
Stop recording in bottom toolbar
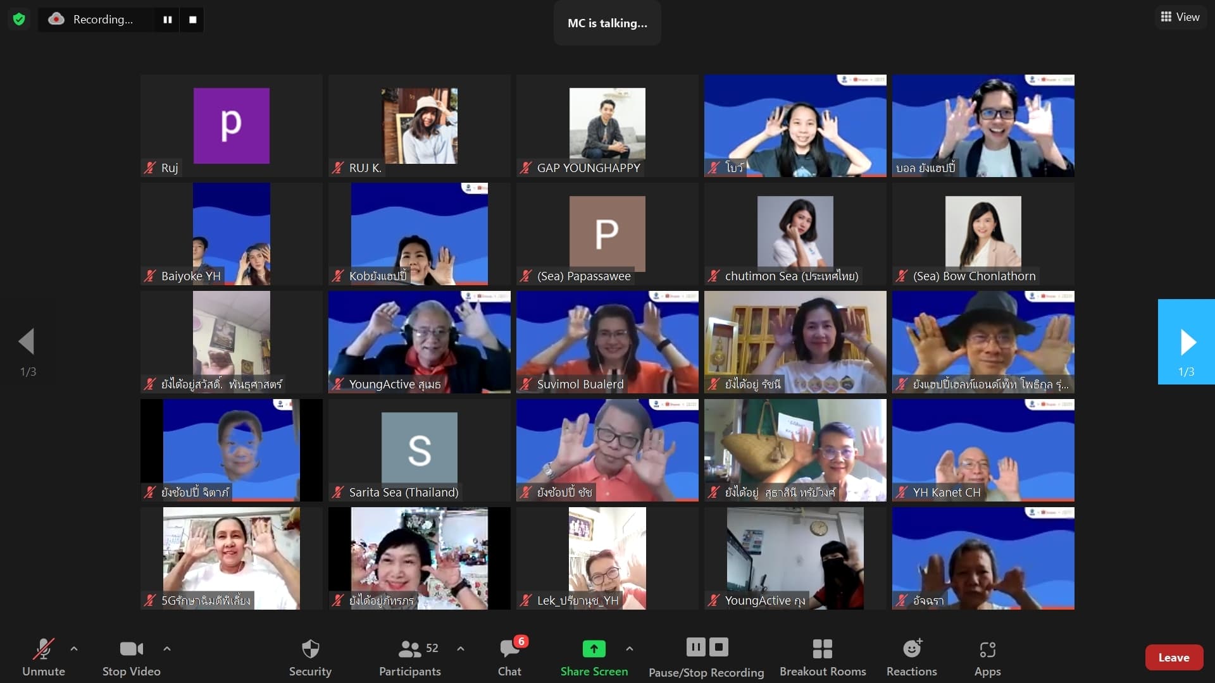pos(719,647)
